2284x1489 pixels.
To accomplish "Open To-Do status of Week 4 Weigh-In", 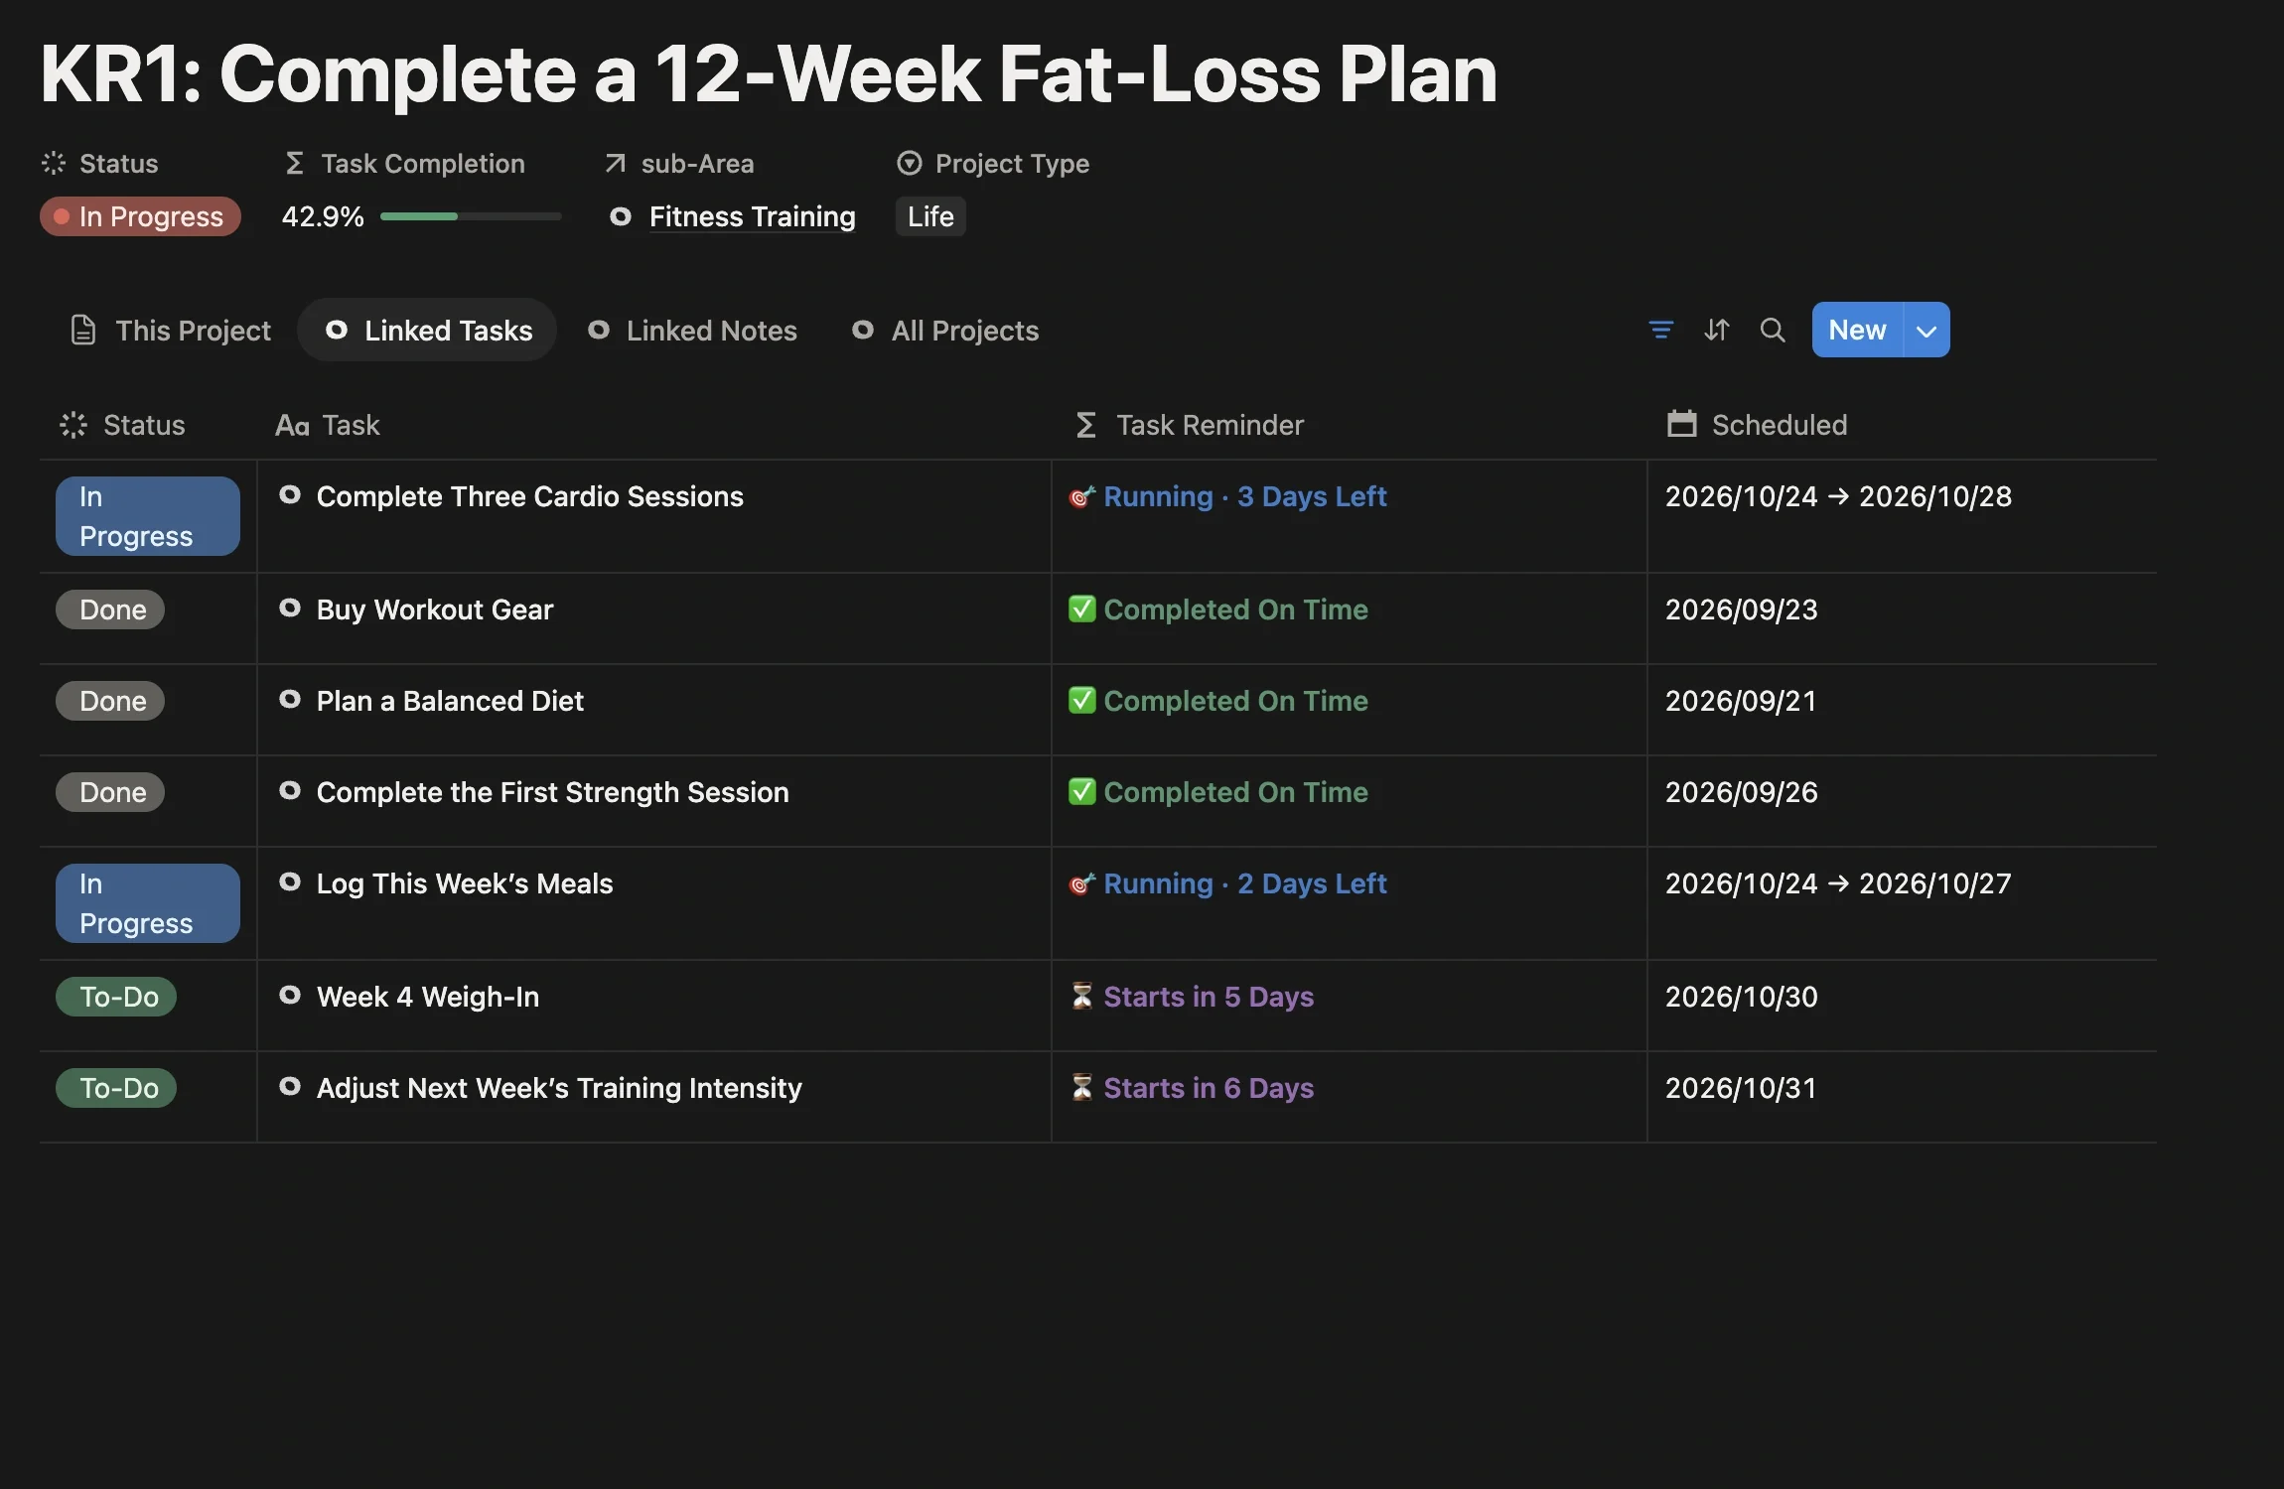I will click(116, 997).
